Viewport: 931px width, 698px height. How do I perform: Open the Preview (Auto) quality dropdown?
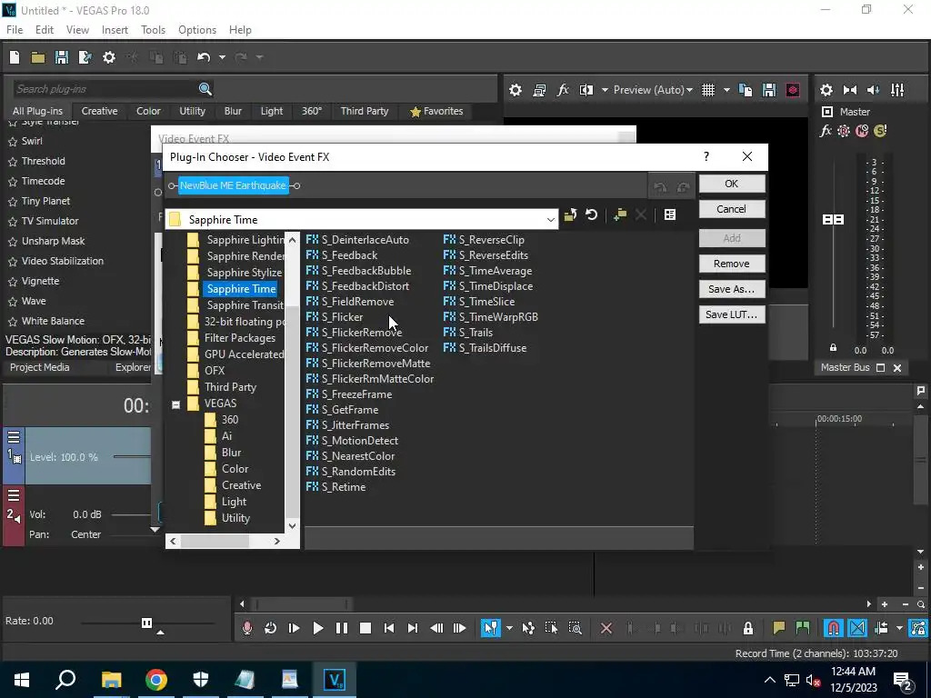[x=653, y=90]
